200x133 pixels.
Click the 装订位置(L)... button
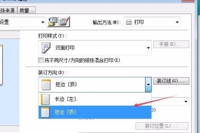[162, 126]
